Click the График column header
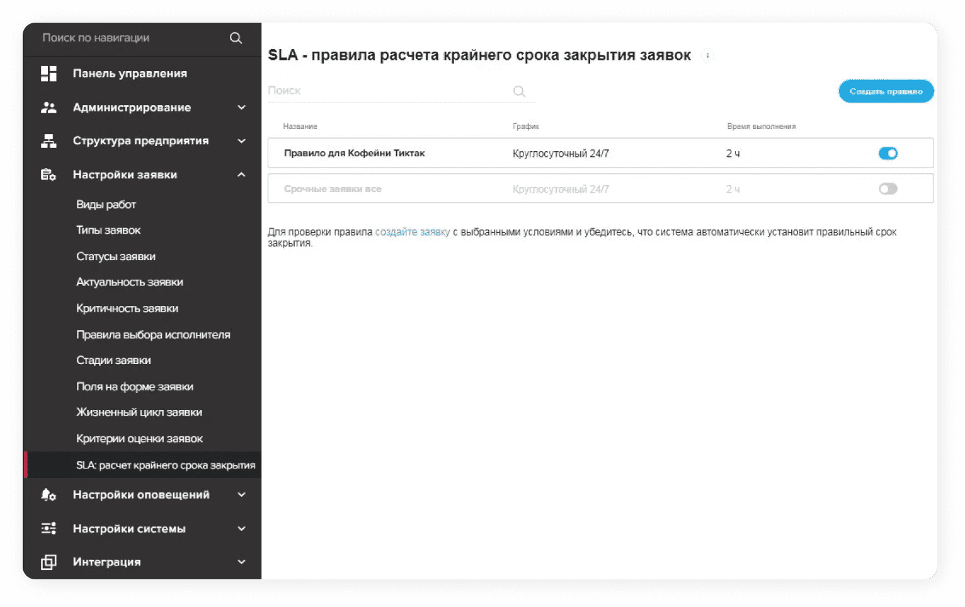965x607 pixels. (525, 127)
